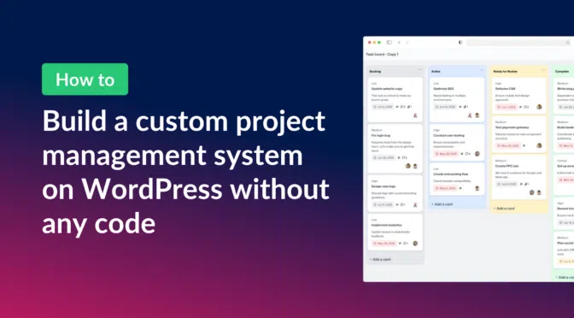Open the Create PPC ads card
Screen dimensions: 574x318
pyautogui.click(x=518, y=177)
